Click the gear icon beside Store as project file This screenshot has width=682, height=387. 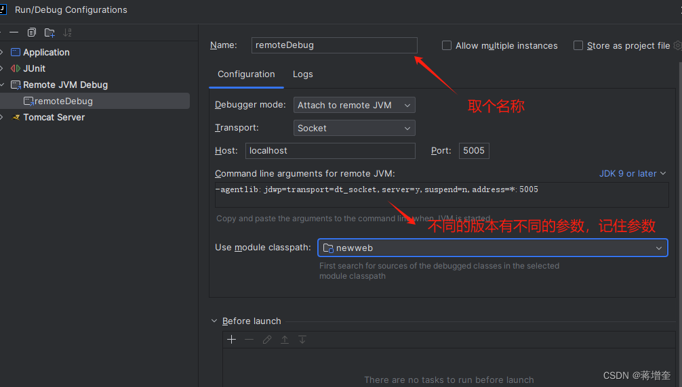(x=678, y=45)
